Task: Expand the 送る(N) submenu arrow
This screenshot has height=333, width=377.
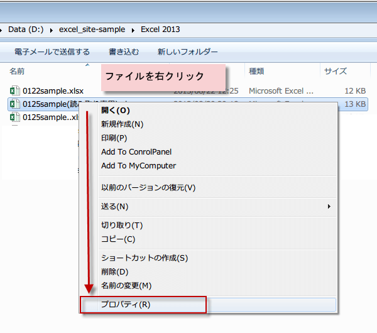Action: 329,207
